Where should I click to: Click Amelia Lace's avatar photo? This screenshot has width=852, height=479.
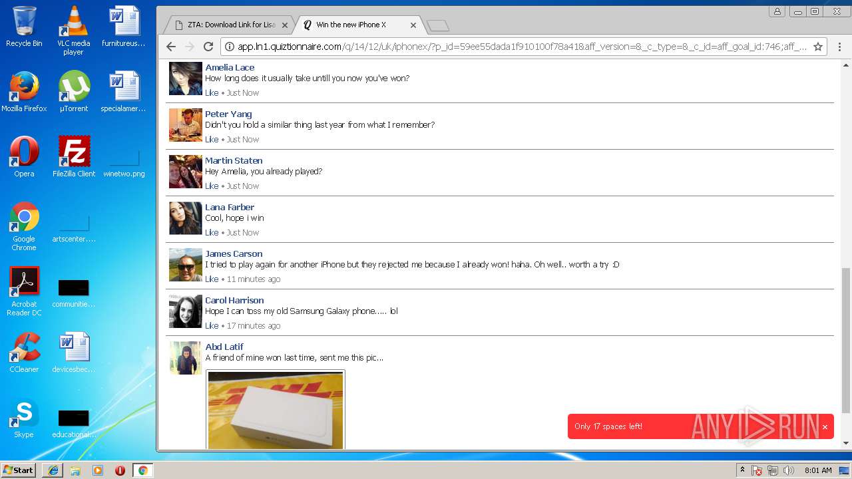tap(185, 79)
